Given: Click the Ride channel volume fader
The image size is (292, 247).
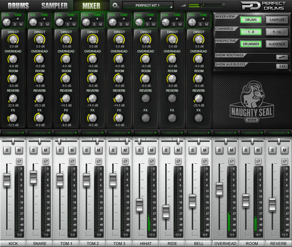Looking at the screenshot, I should (166, 211).
